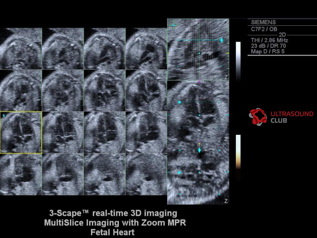Click the center cyan square in bottom MPR pane

[199, 173]
